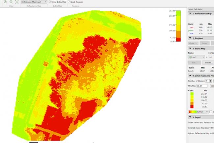Fit map to view icon
The height and width of the screenshot is (143, 214).
(17, 2)
